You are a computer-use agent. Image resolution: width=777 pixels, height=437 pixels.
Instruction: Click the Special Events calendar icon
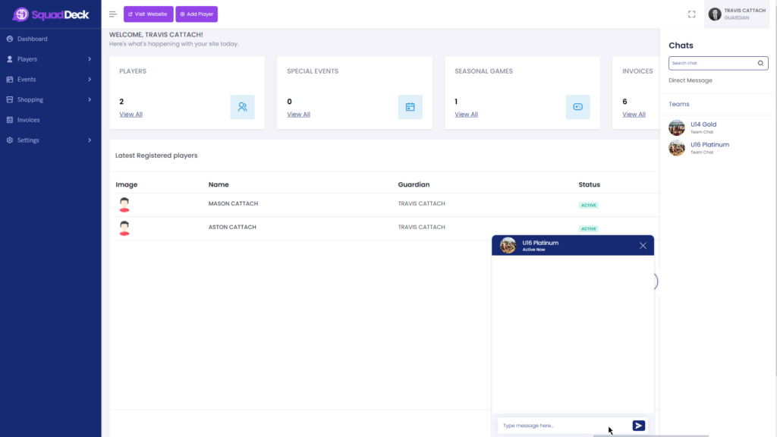(x=411, y=107)
